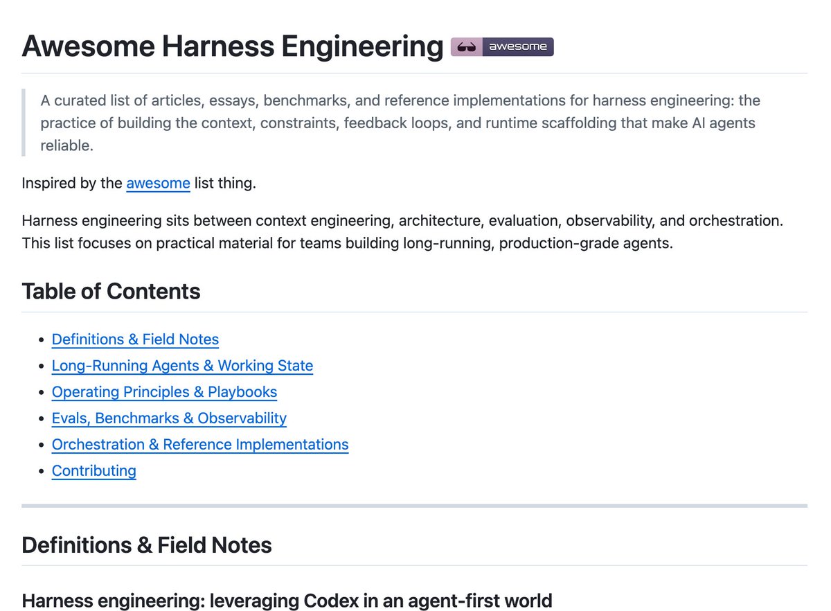831x611 pixels.
Task: Click the Awesome Harness Engineering title heading
Action: 232,47
